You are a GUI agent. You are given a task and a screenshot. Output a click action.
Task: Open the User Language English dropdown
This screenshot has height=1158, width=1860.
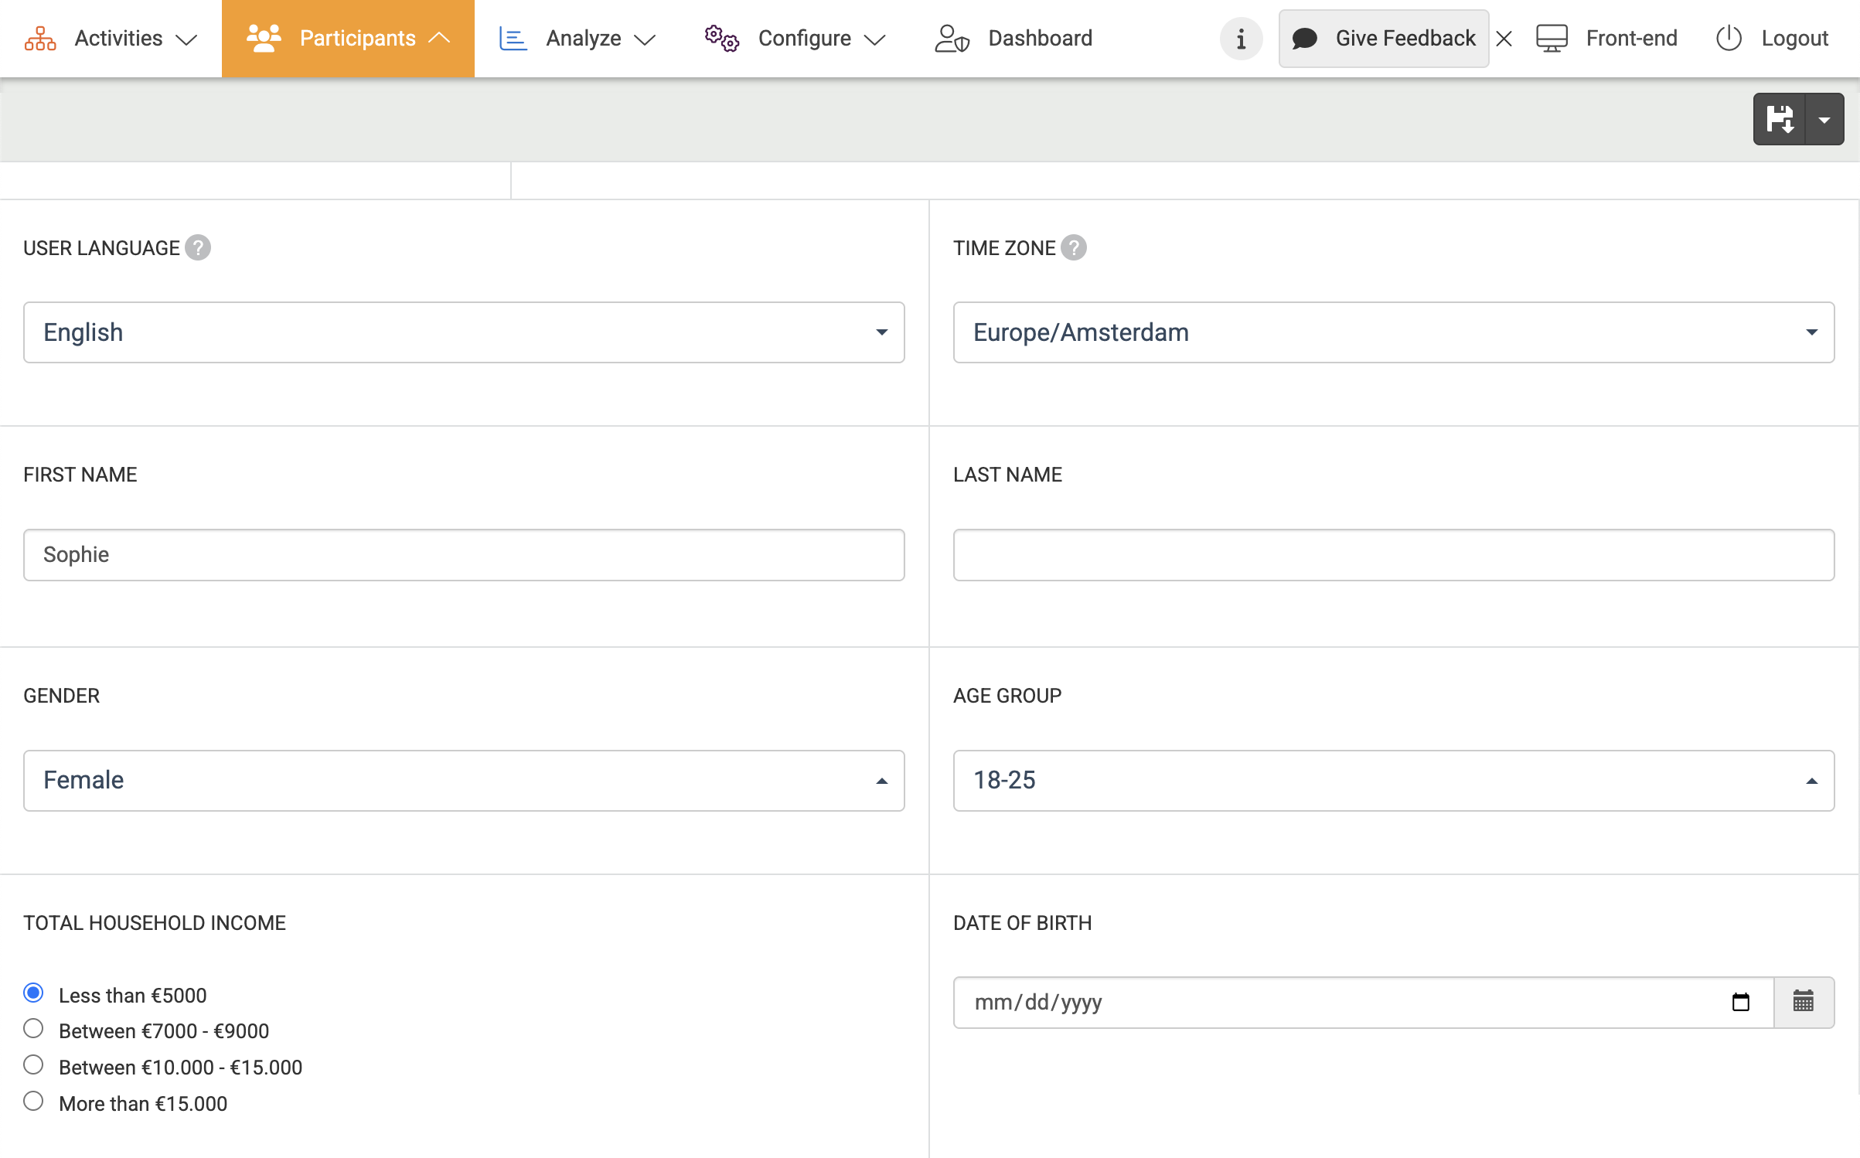click(x=464, y=332)
